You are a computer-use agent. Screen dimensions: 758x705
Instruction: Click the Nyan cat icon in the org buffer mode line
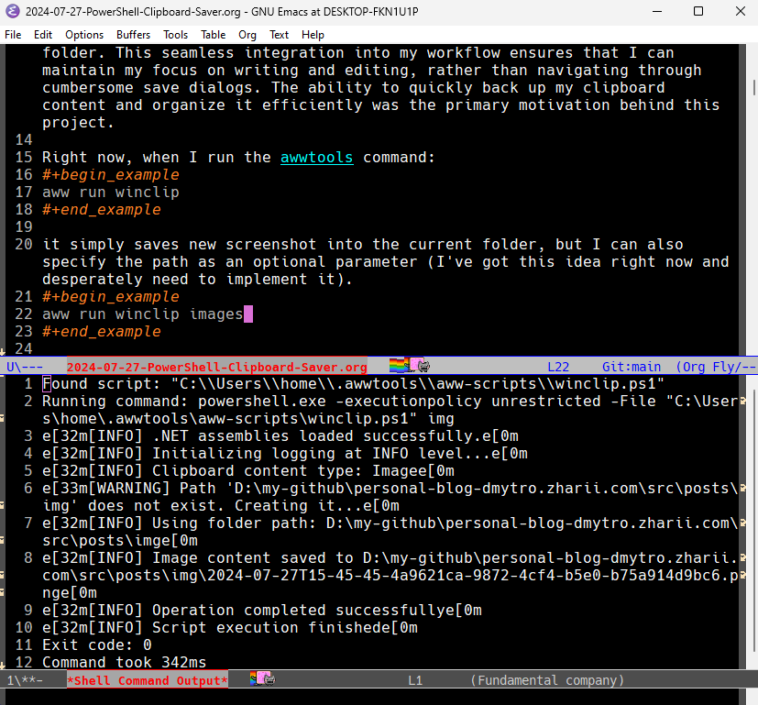(410, 366)
